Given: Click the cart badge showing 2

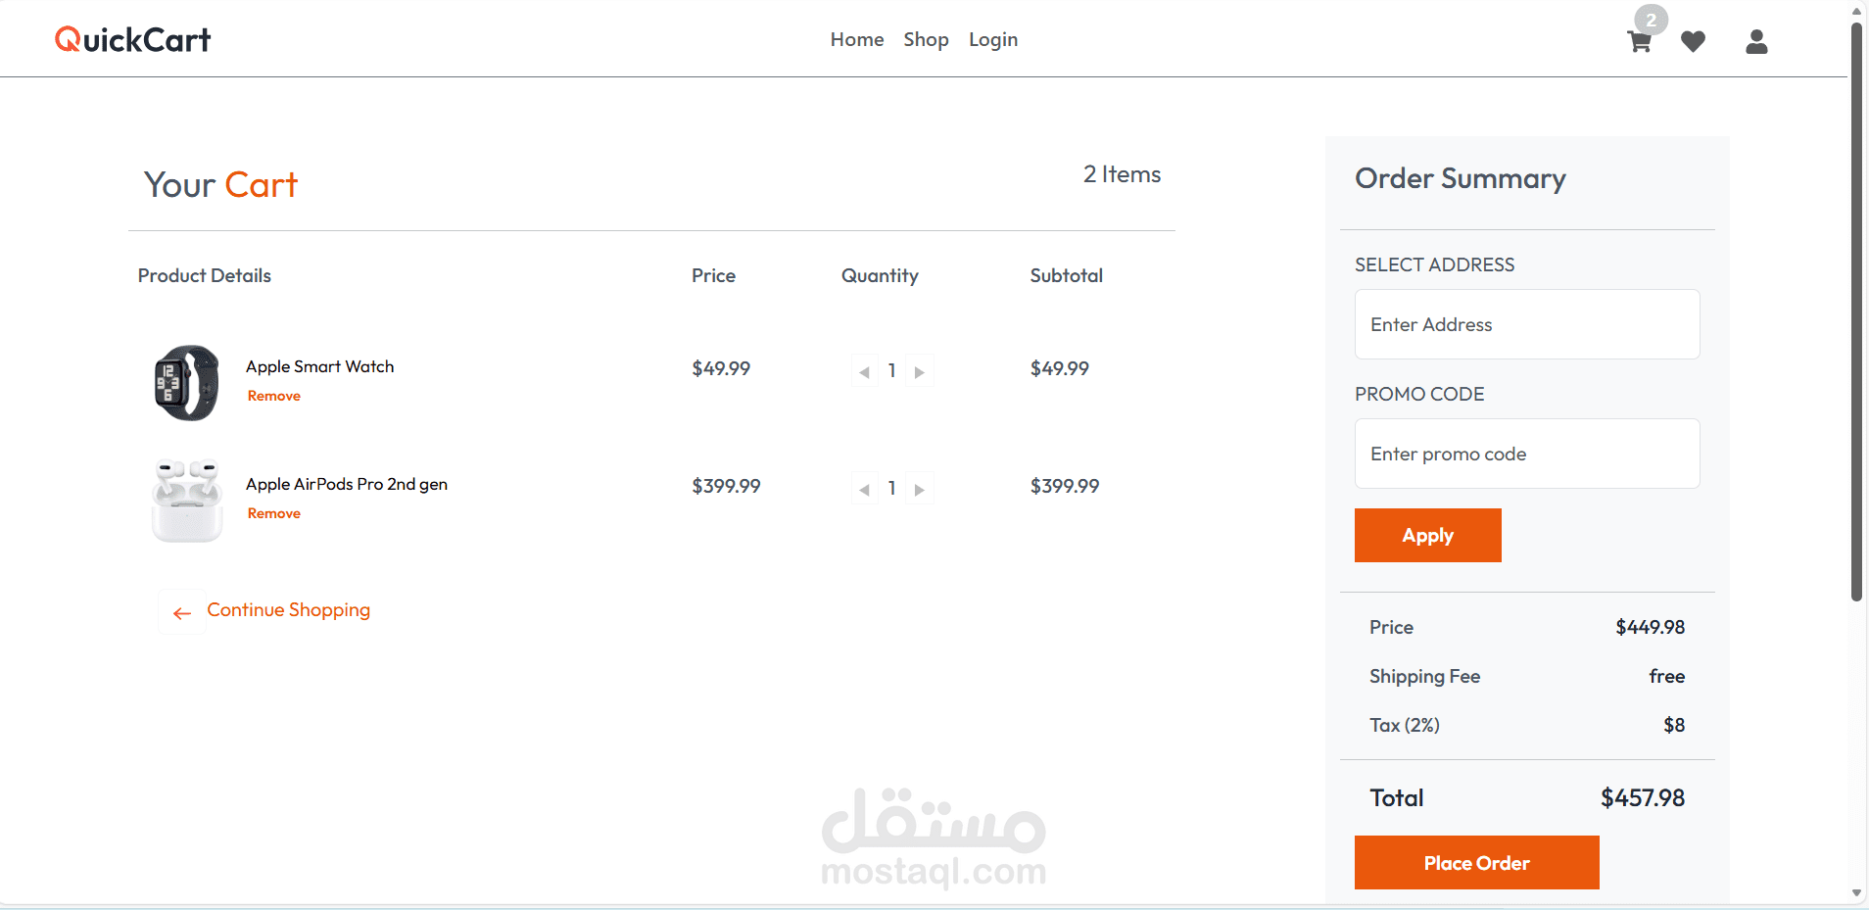Looking at the screenshot, I should coord(1651,20).
